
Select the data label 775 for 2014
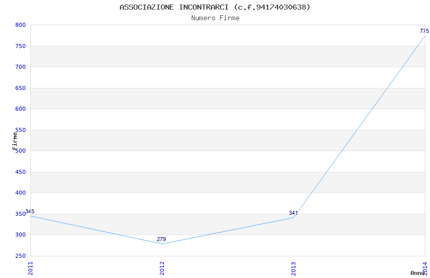(424, 31)
